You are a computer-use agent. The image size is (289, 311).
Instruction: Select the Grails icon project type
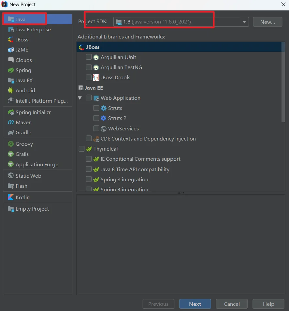11,154
